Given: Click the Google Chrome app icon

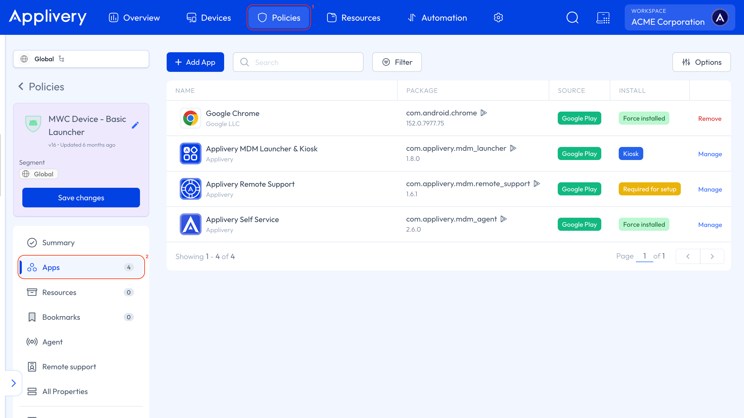Looking at the screenshot, I should pos(190,118).
